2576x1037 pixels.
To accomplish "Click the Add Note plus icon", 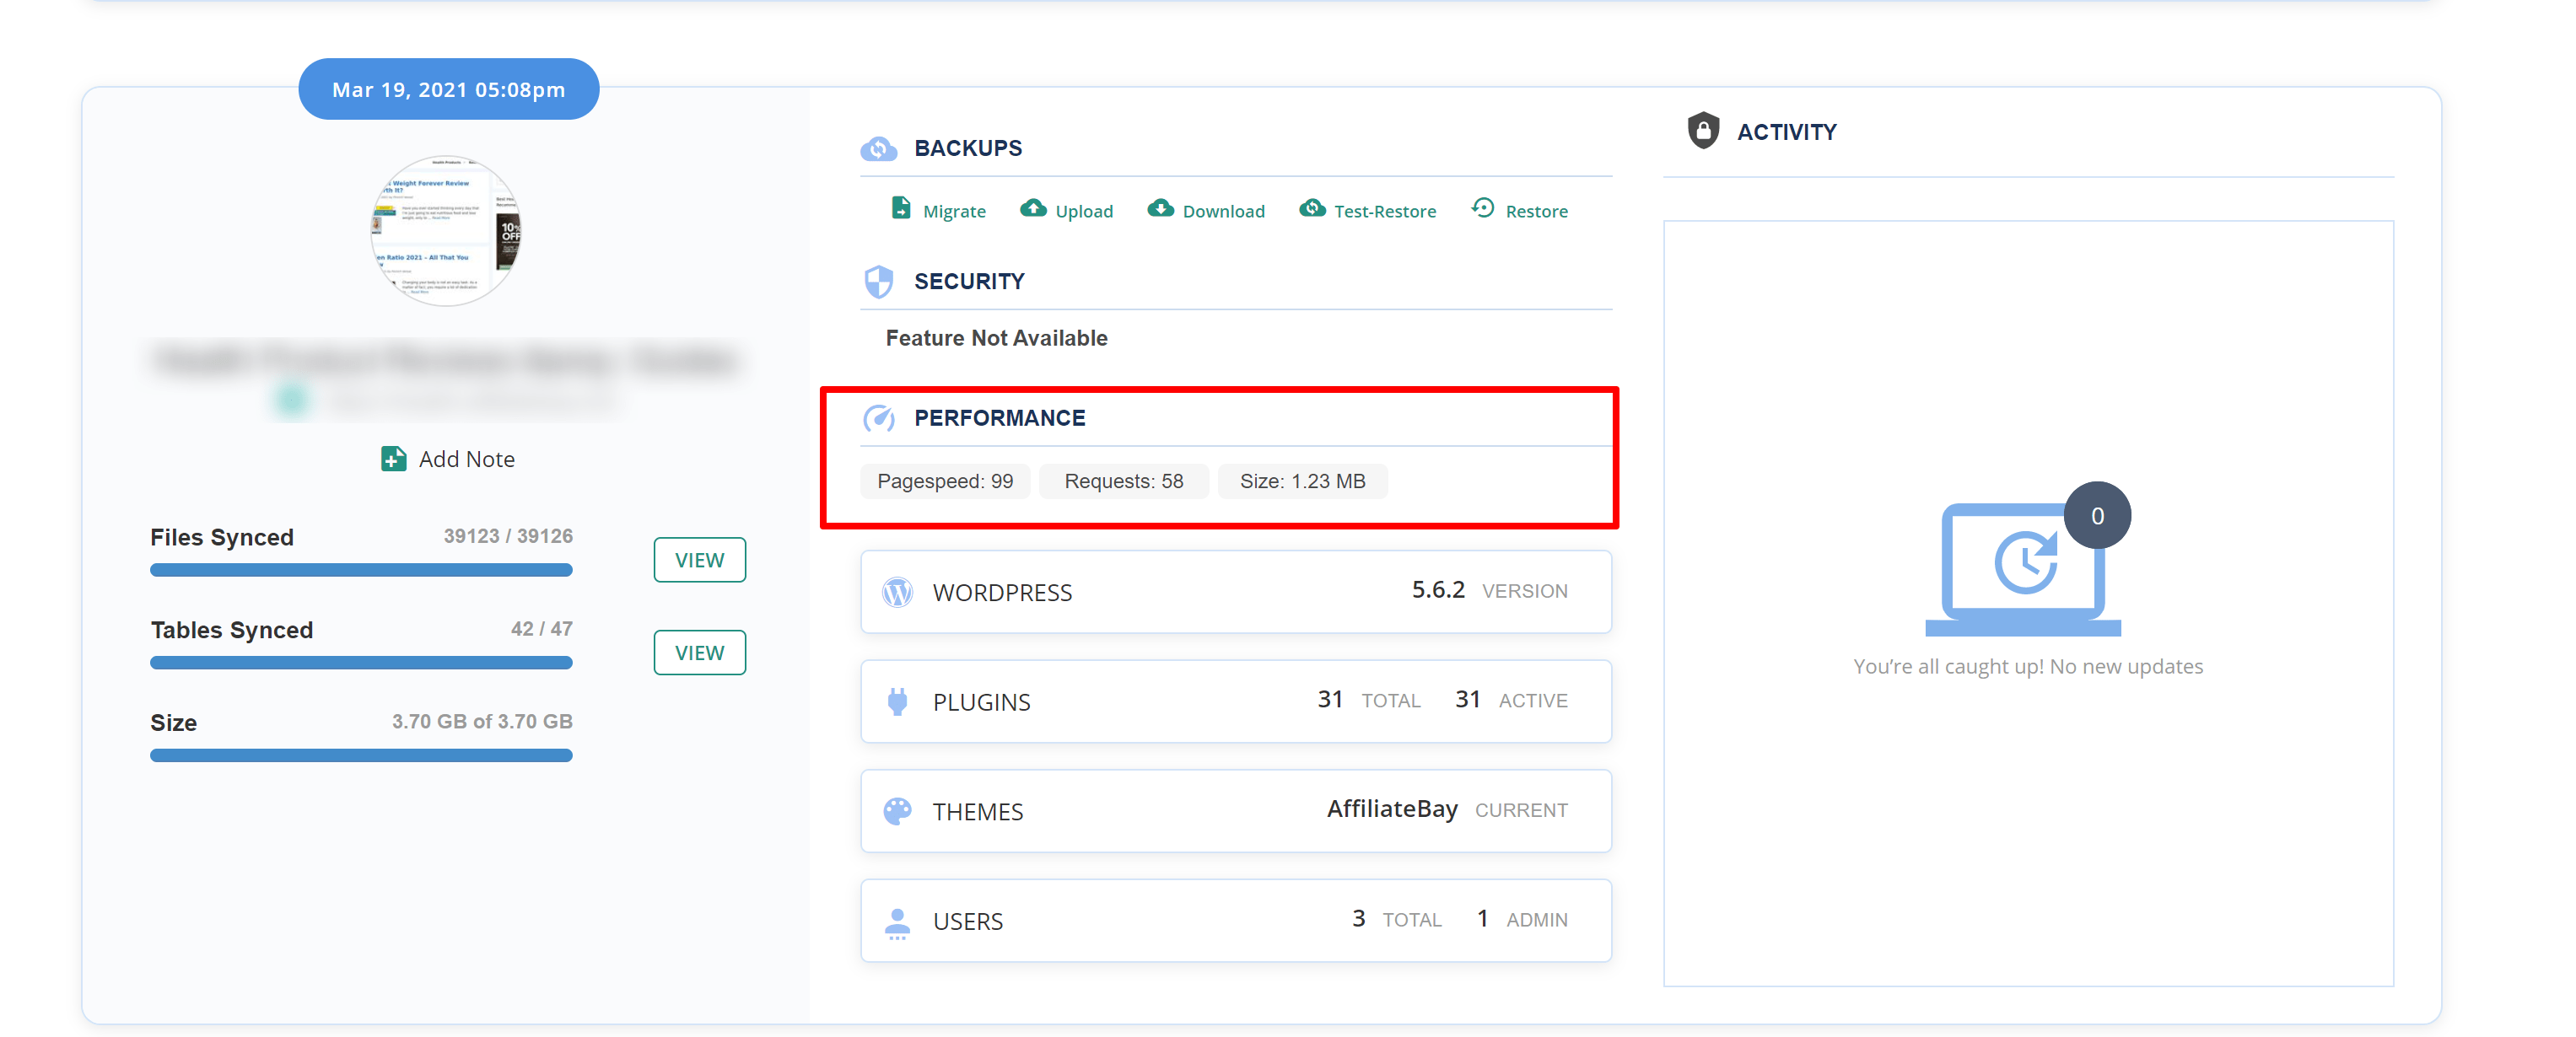I will 393,459.
